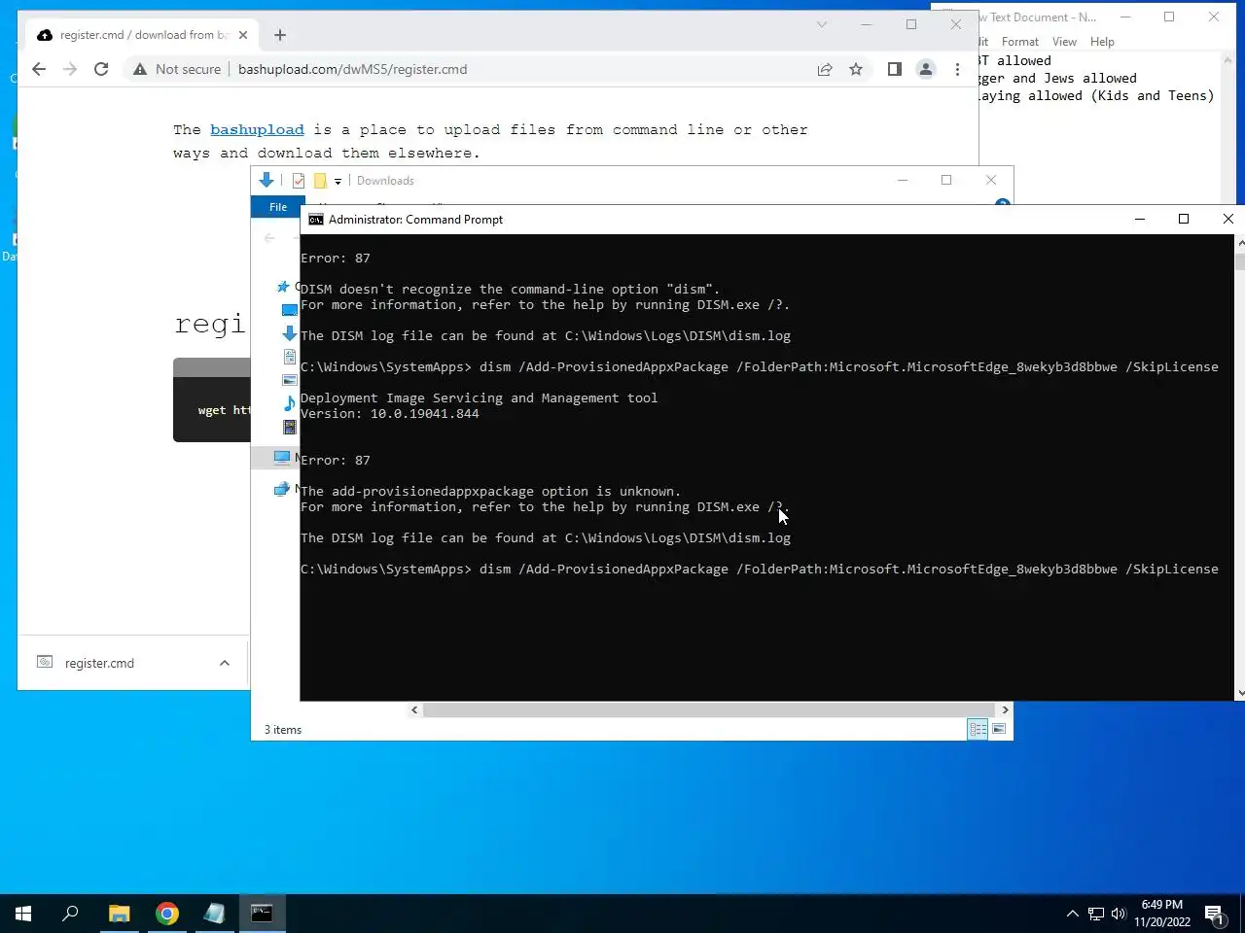The height and width of the screenshot is (933, 1245).
Task: Click Command Prompt scrollbar down arrow
Action: (1239, 693)
